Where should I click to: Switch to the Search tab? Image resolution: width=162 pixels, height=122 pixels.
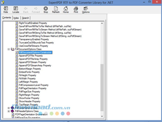tap(25, 18)
